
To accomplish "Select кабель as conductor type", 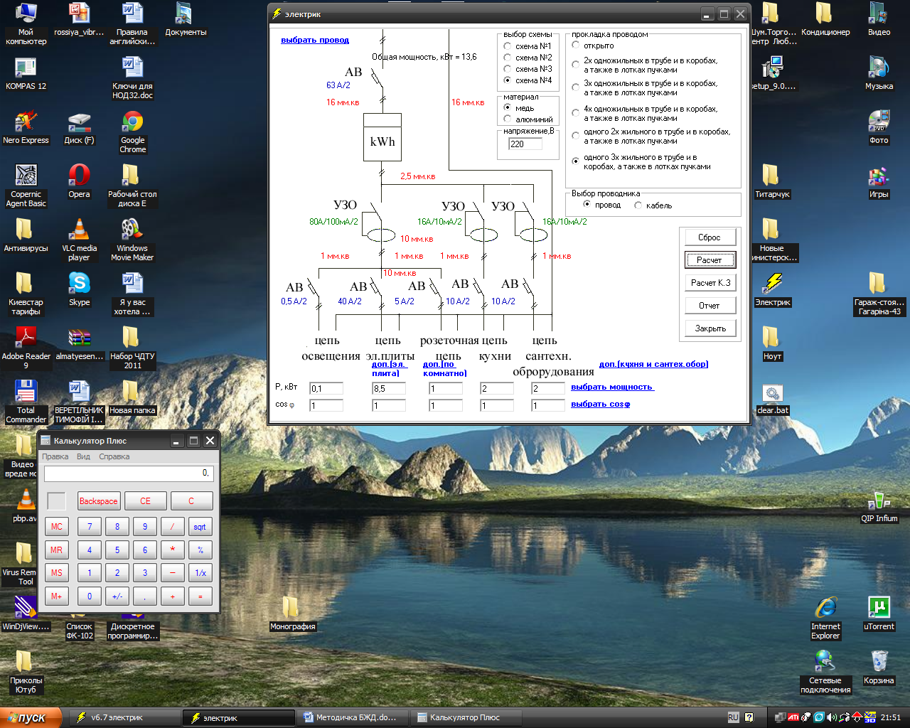I will [638, 205].
